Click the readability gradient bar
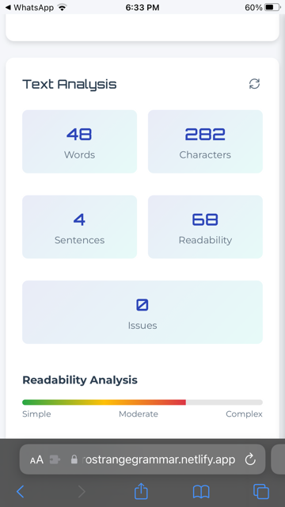 (142, 402)
